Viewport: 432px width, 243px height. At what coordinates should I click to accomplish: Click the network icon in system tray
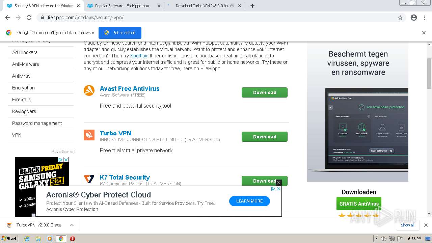pos(392,239)
